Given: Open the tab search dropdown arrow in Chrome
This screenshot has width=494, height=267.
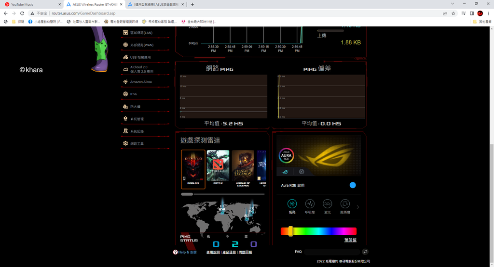Looking at the screenshot, I should coord(453,4).
